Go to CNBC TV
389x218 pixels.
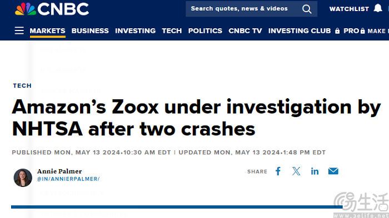point(245,31)
